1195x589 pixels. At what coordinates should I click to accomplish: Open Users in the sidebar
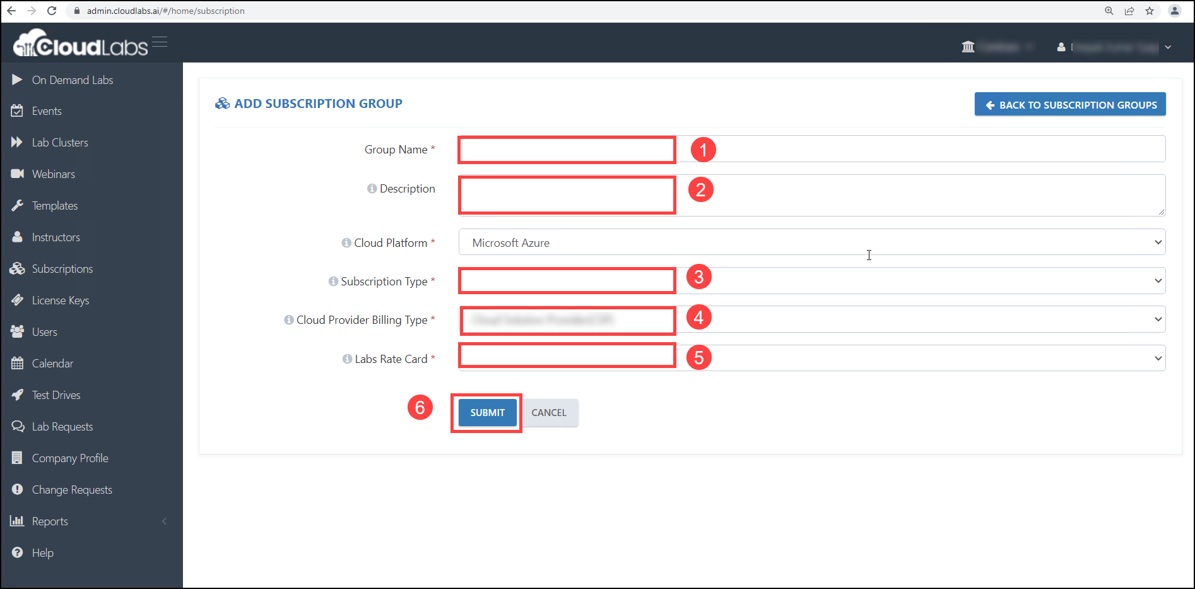click(x=45, y=331)
